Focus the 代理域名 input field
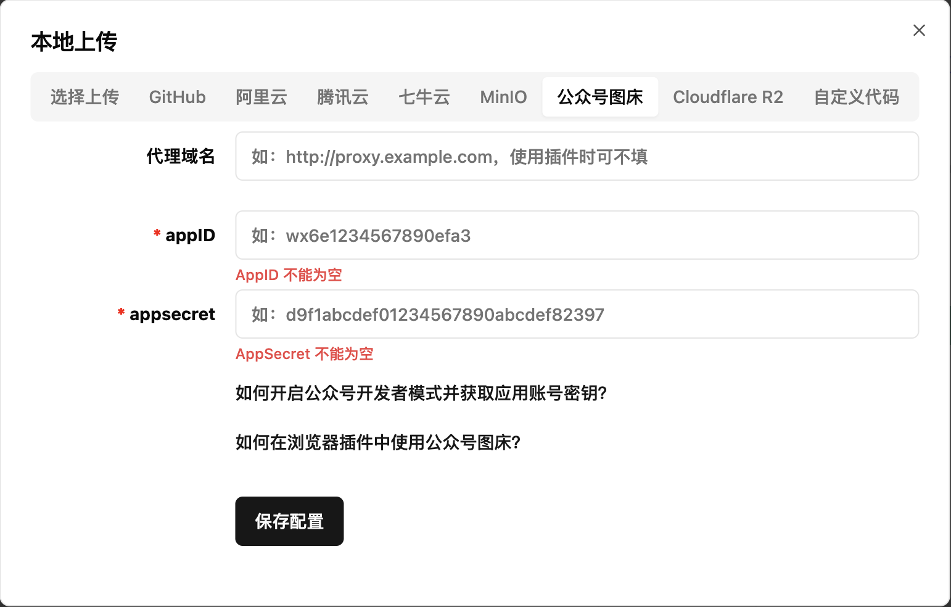 pos(577,157)
